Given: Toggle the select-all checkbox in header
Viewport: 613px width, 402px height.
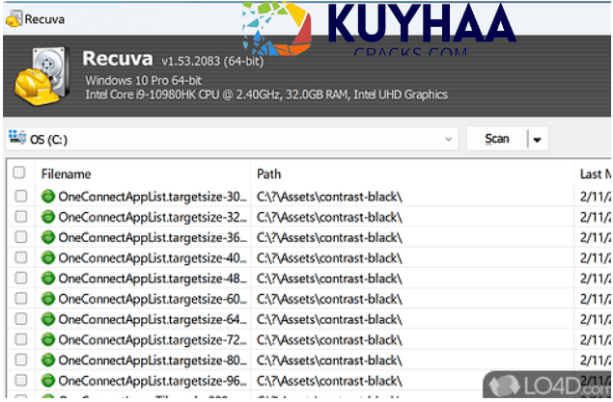Looking at the screenshot, I should pyautogui.click(x=19, y=173).
